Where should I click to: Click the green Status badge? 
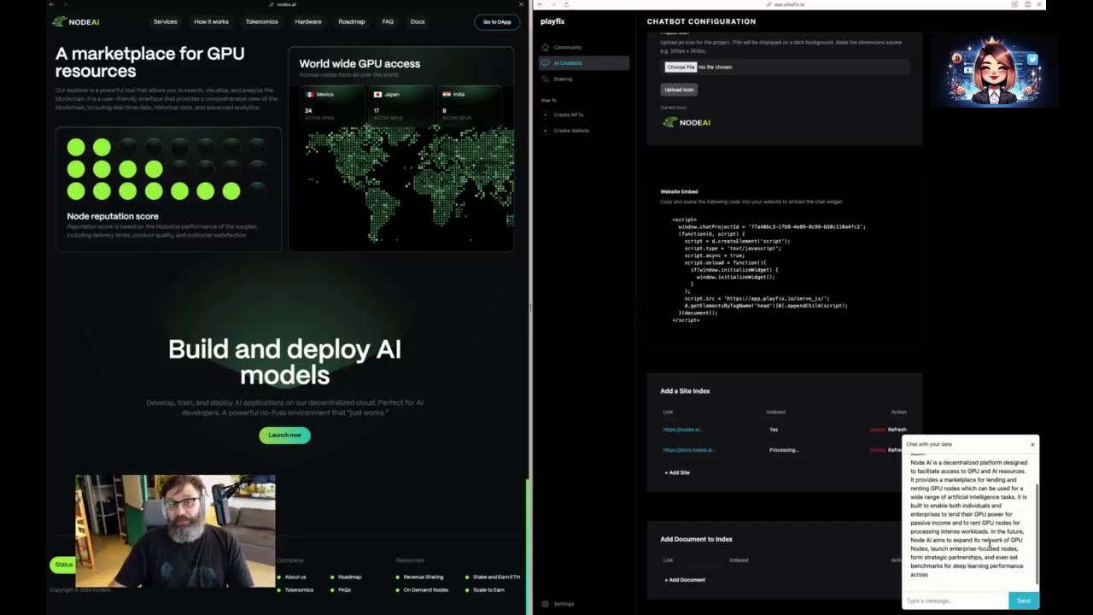coord(64,565)
